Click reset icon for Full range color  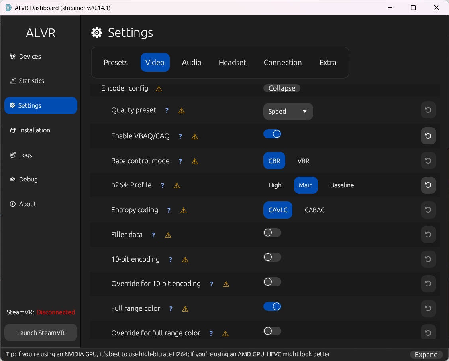pyautogui.click(x=428, y=308)
